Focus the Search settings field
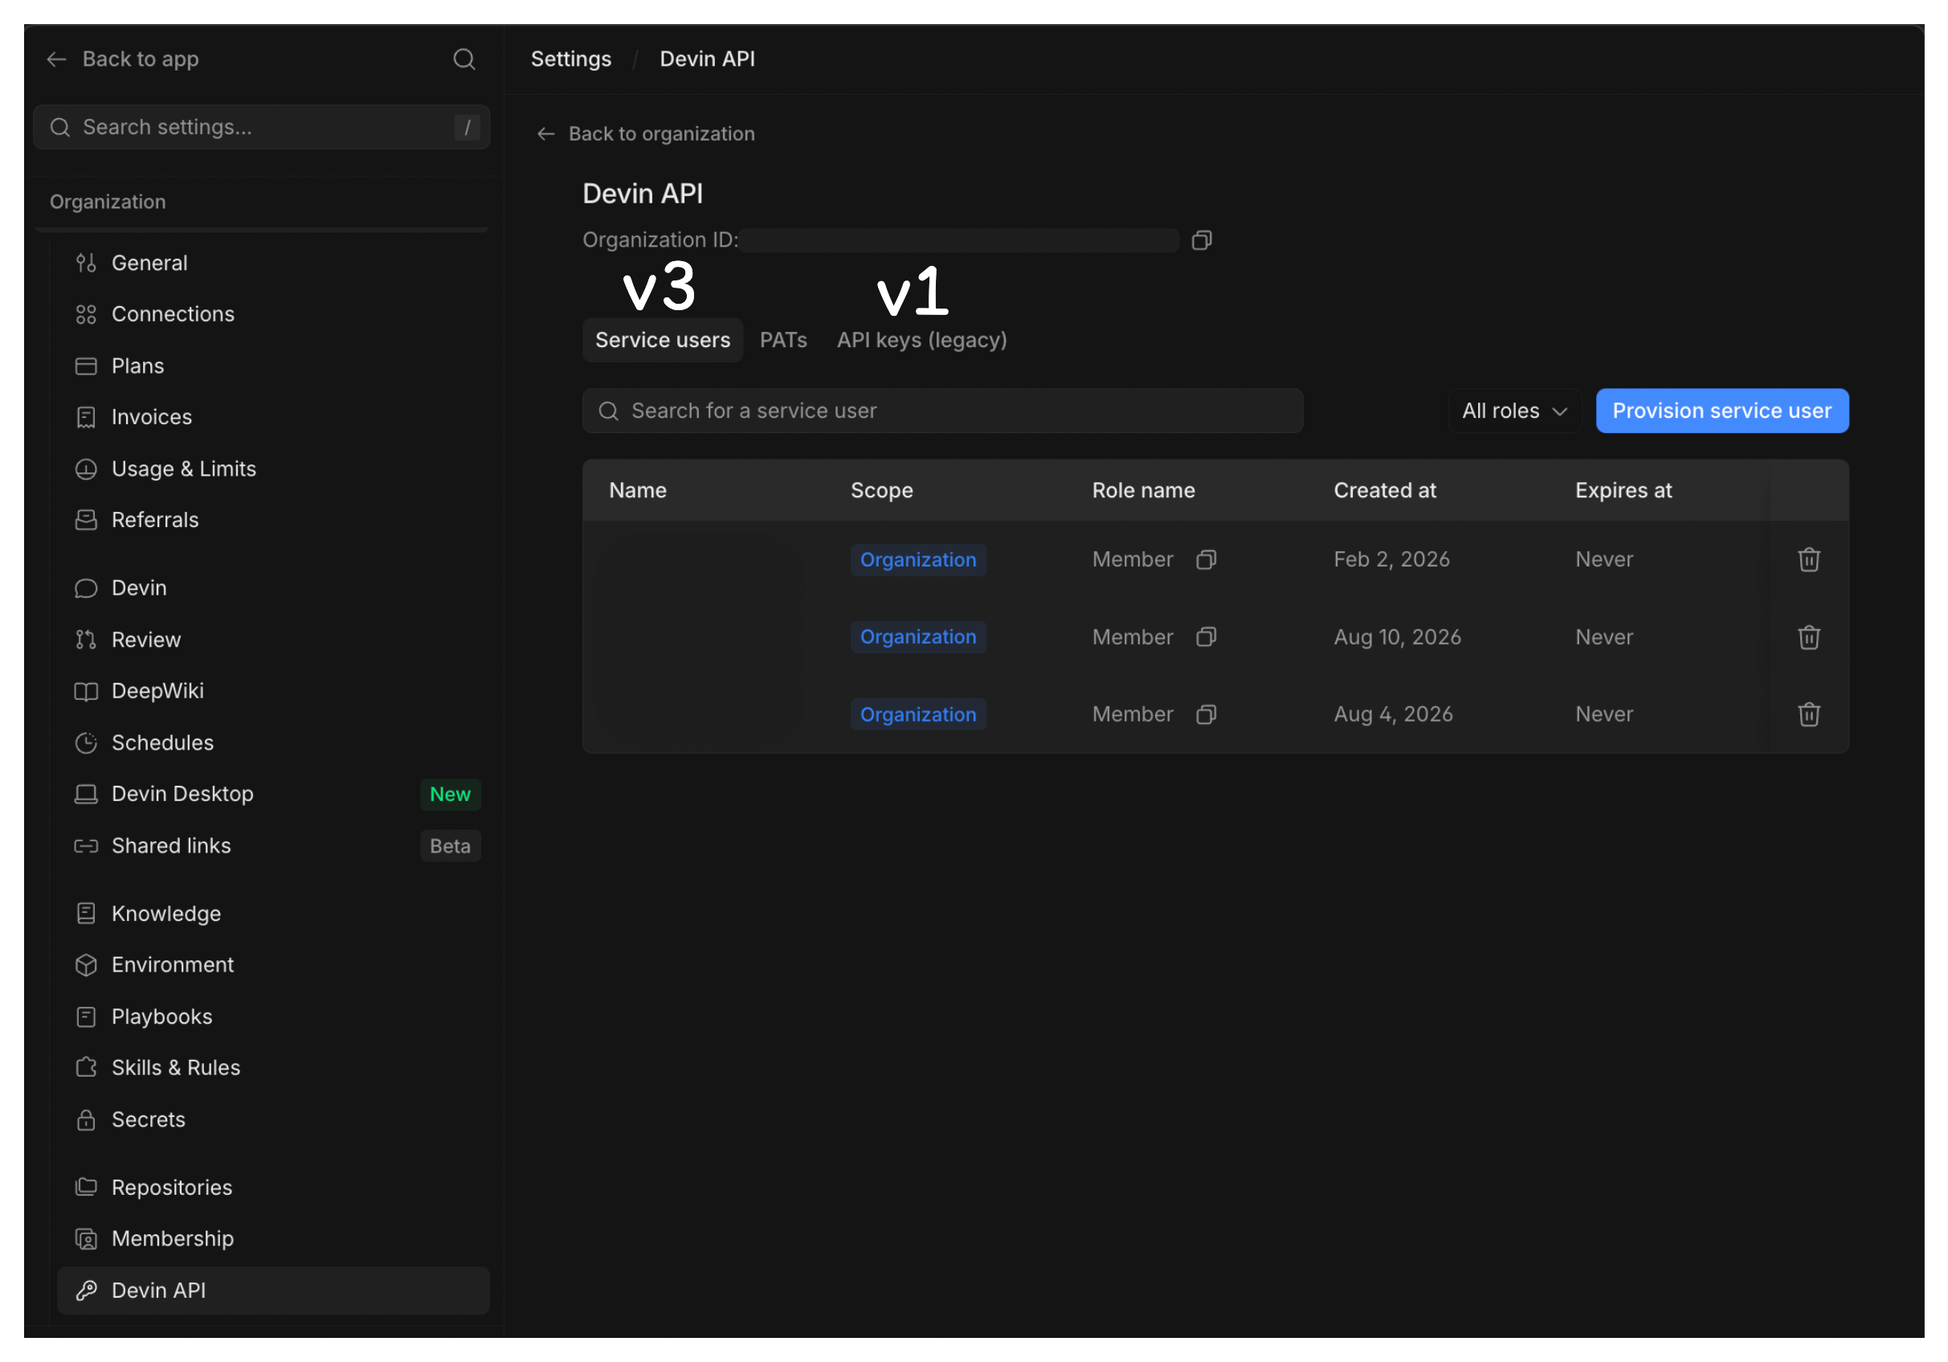This screenshot has width=1948, height=1362. click(x=261, y=127)
